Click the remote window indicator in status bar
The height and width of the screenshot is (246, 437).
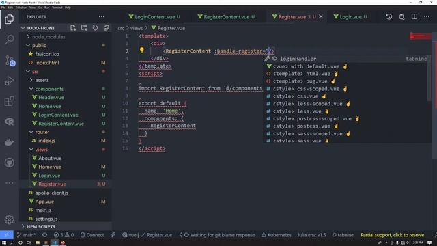coord(7,235)
